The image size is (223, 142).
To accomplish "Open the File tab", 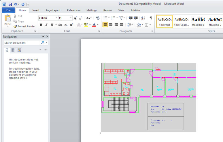I will (x=8, y=10).
